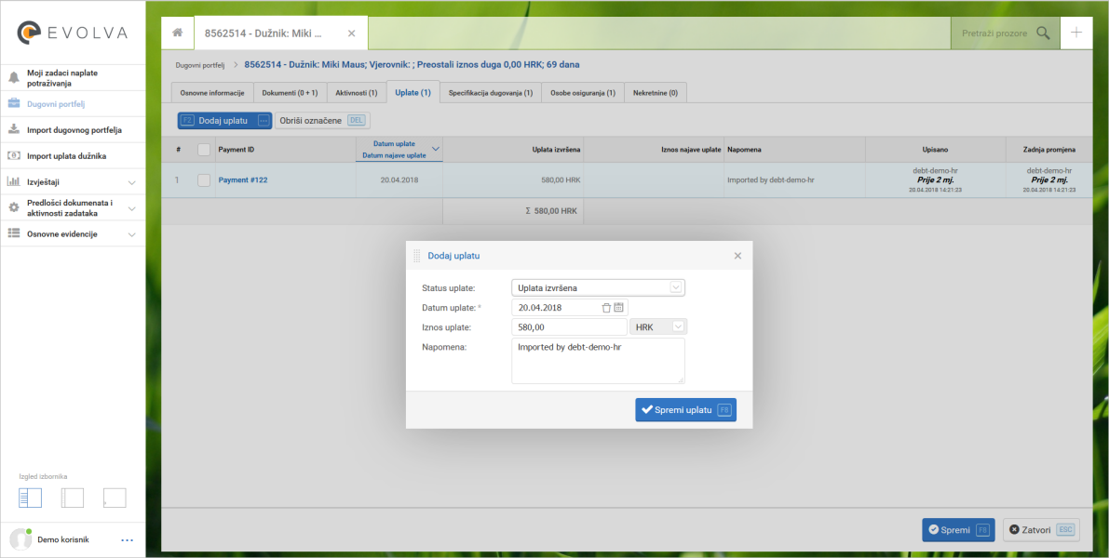Select the hidden sidebar menu layout icon
This screenshot has width=1109, height=558.
(x=115, y=498)
